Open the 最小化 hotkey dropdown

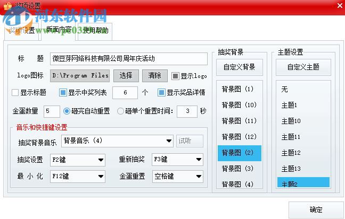click(x=78, y=177)
